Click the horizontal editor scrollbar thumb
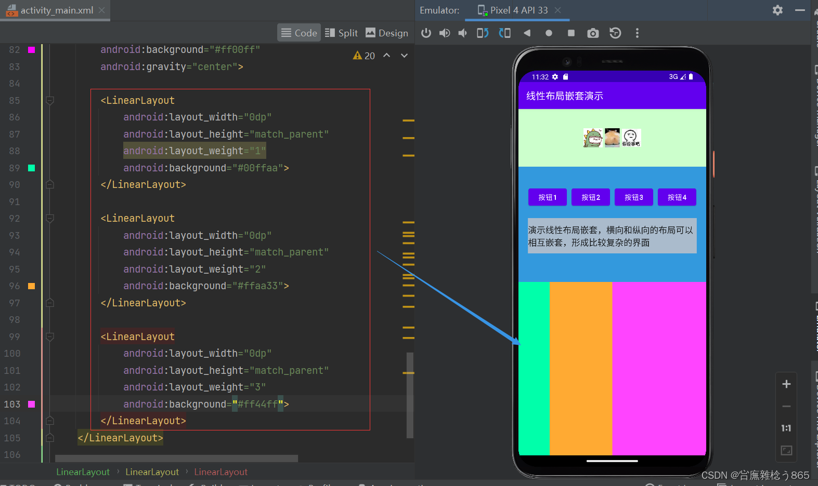The height and width of the screenshot is (486, 818). (176, 458)
